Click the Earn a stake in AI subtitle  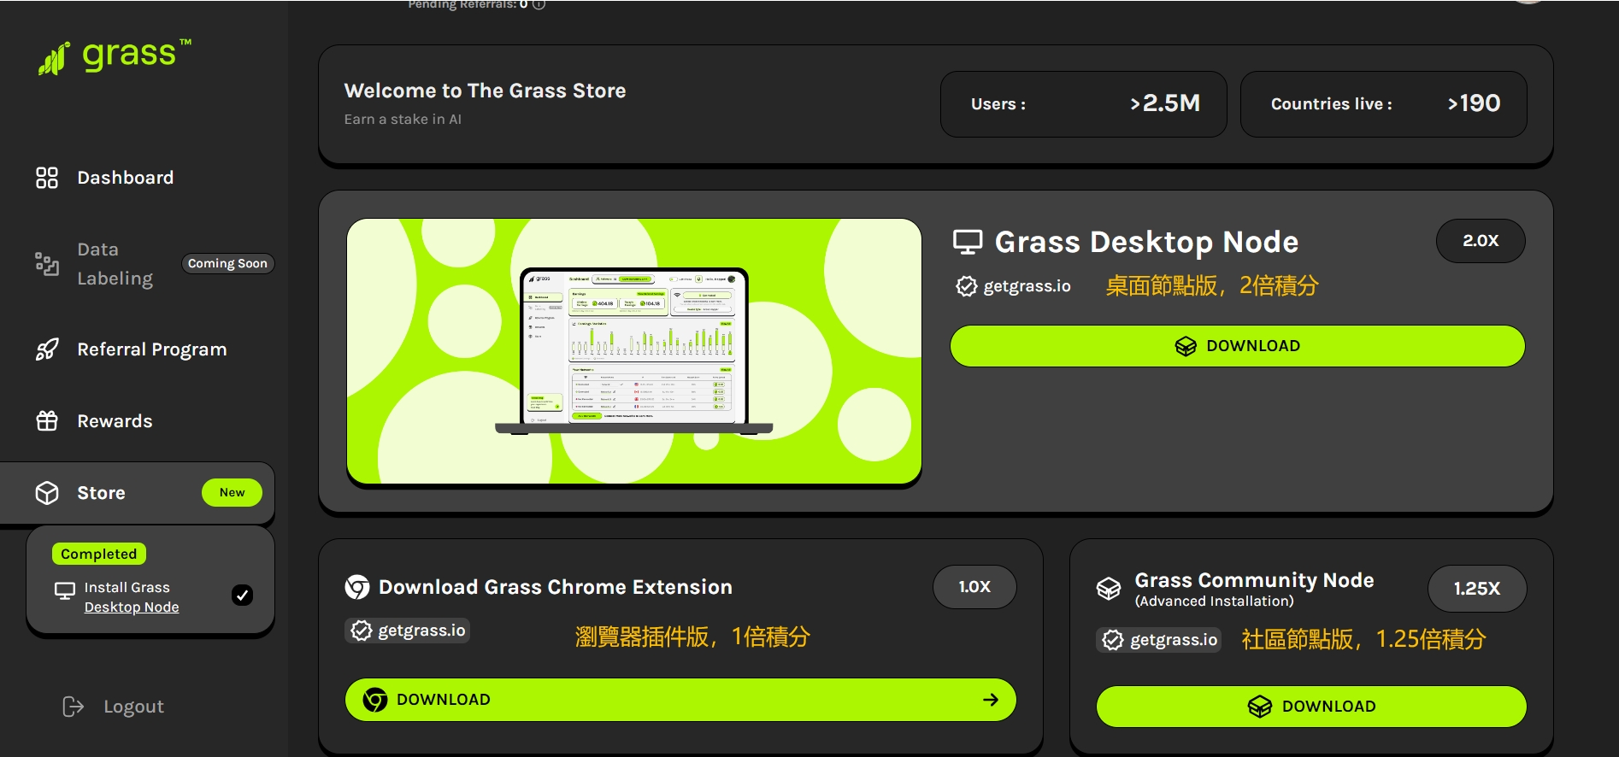403,120
